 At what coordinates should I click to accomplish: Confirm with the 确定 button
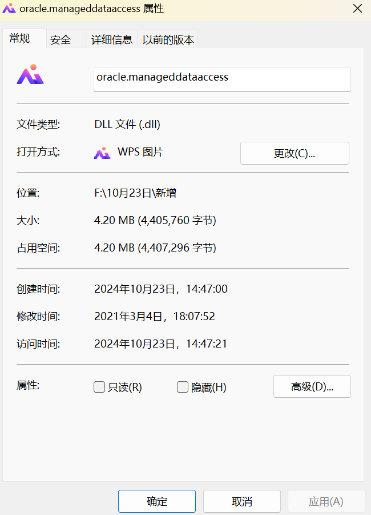(x=157, y=501)
